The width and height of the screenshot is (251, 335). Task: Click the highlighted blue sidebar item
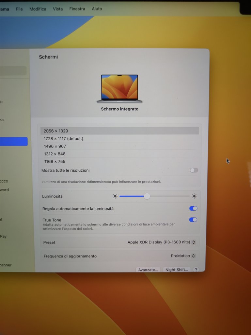[x=14, y=141]
